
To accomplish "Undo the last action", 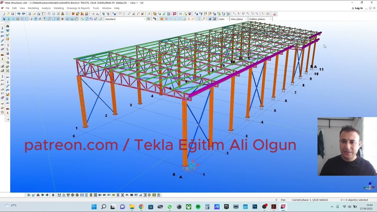I will coord(19,14).
